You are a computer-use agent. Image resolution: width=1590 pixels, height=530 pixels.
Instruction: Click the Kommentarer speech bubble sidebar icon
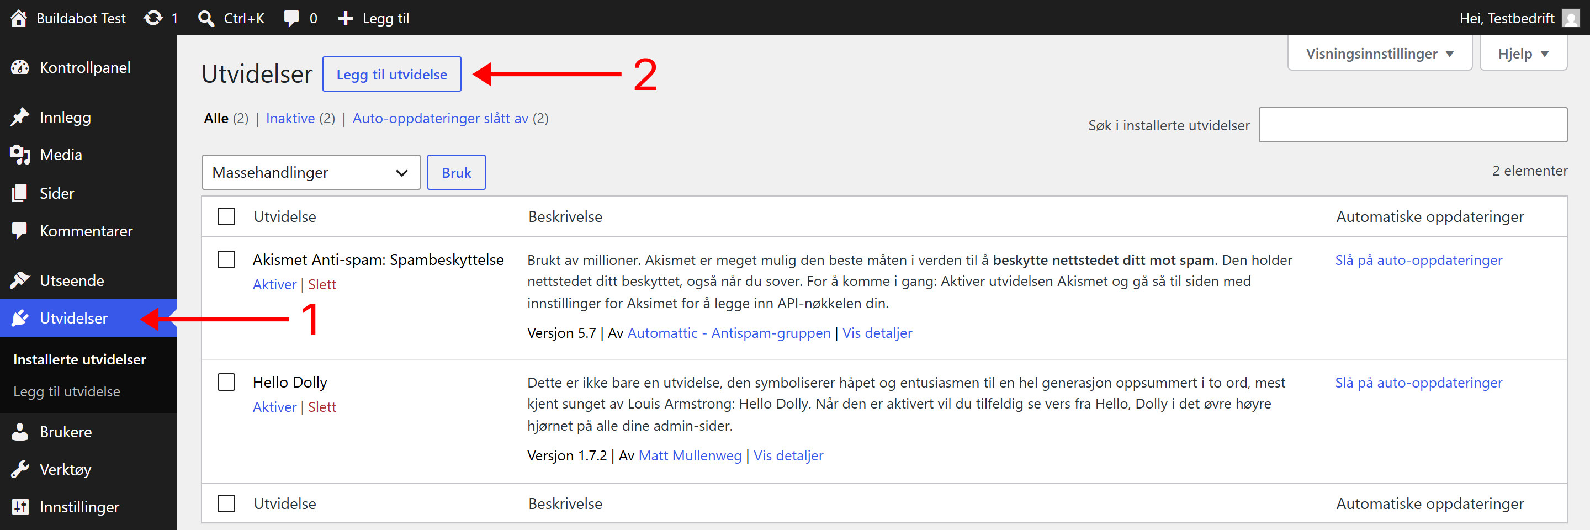[20, 231]
